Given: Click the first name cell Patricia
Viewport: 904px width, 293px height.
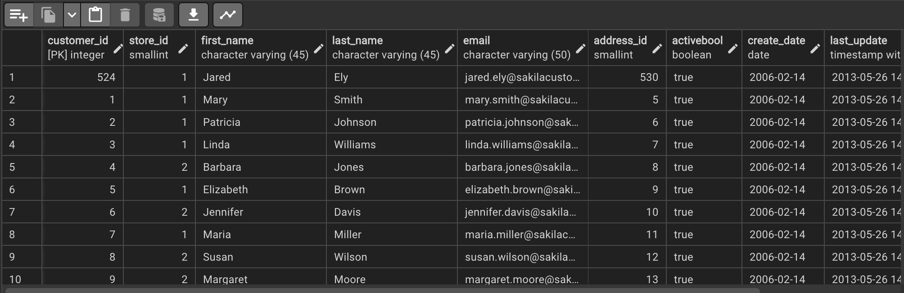Looking at the screenshot, I should coord(261,122).
